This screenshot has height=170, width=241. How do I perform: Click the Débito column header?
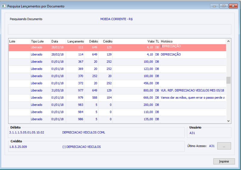92,41
